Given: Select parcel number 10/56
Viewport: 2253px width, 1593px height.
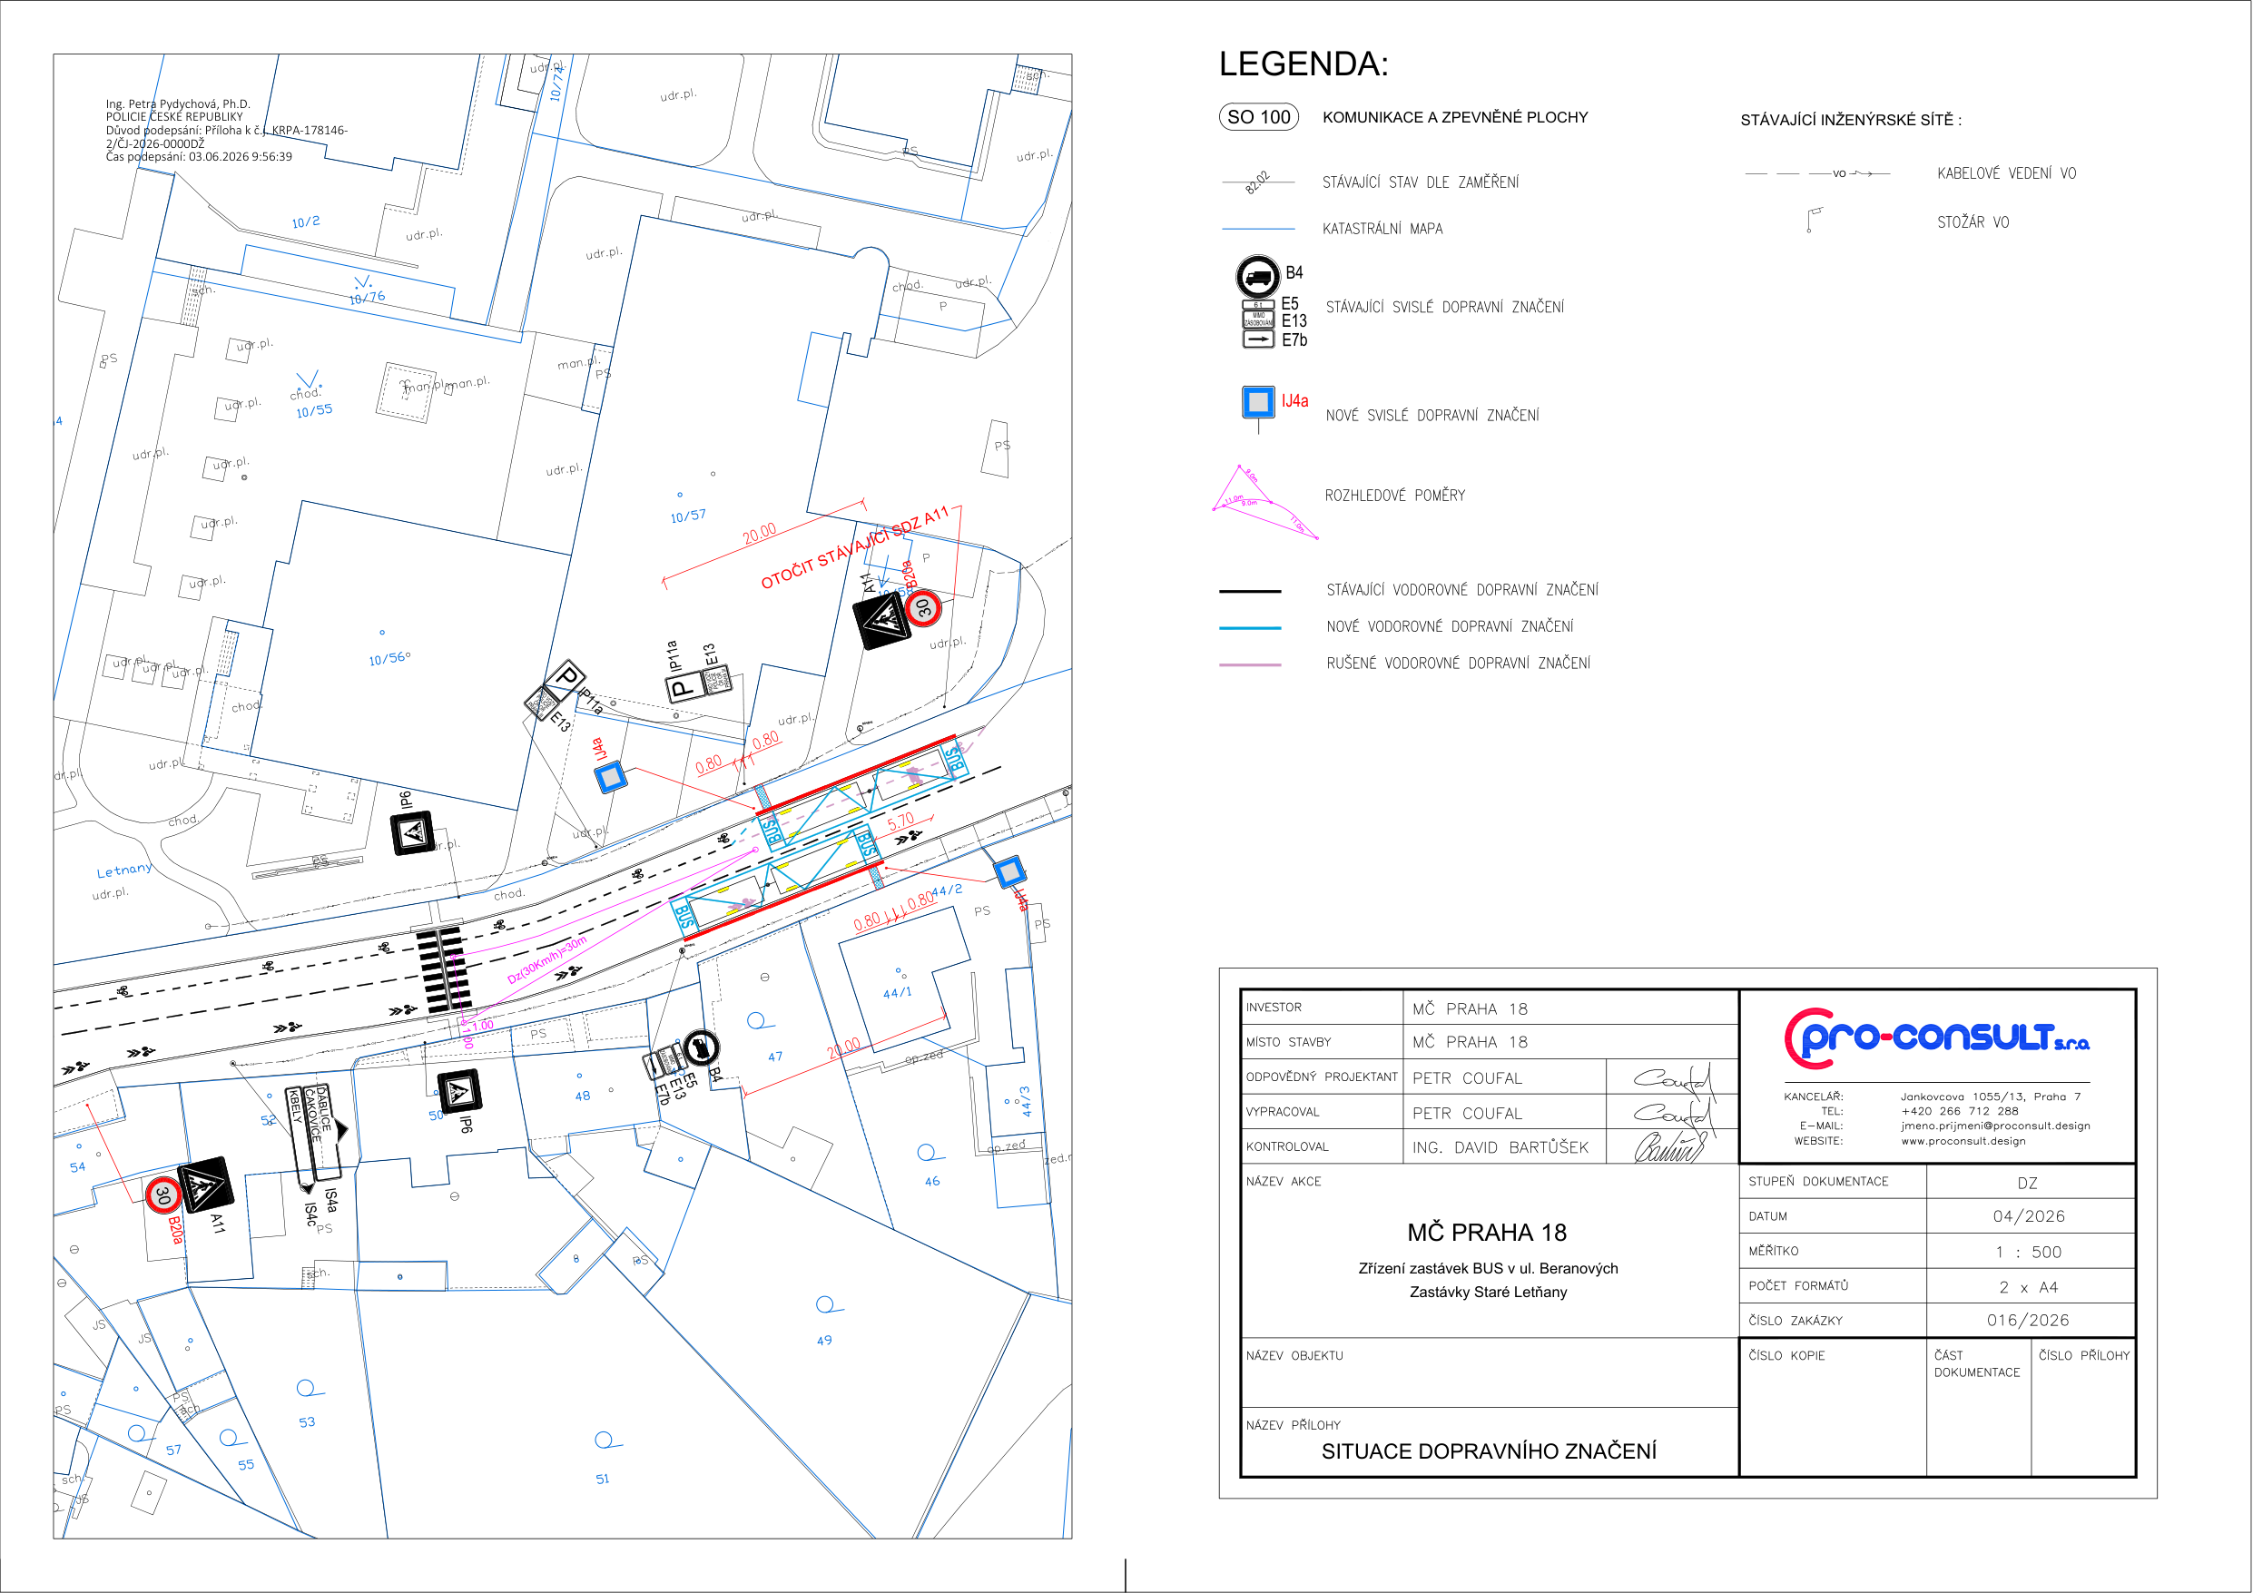Looking at the screenshot, I should pos(387,659).
